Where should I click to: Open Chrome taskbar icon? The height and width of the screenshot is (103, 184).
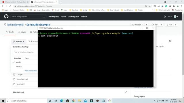tap(74, 101)
